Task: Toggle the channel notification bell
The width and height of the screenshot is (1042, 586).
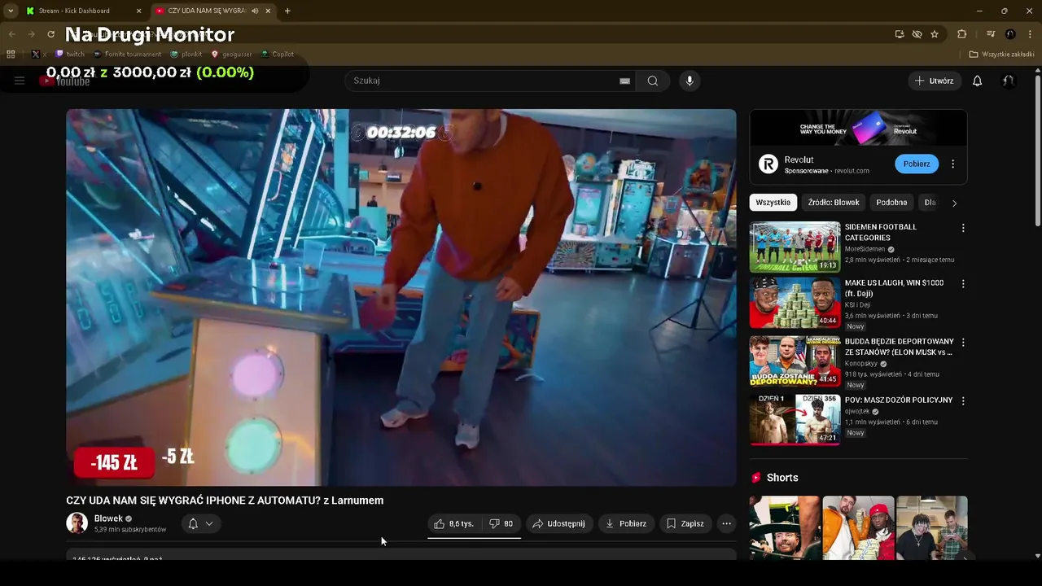Action: [193, 523]
